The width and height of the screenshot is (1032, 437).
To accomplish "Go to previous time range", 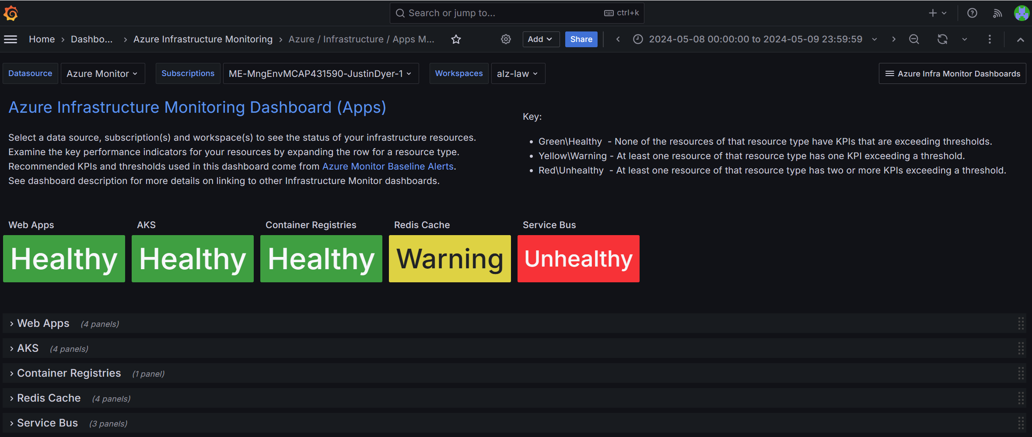I will point(618,39).
